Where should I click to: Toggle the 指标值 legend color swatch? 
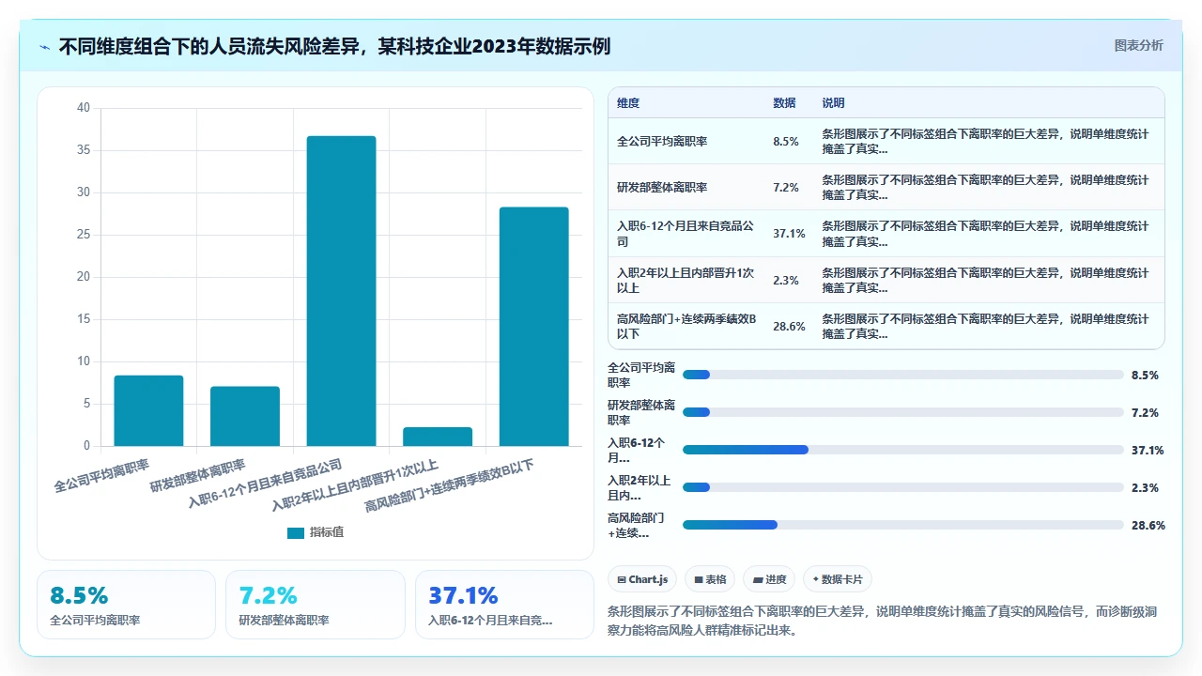click(296, 532)
